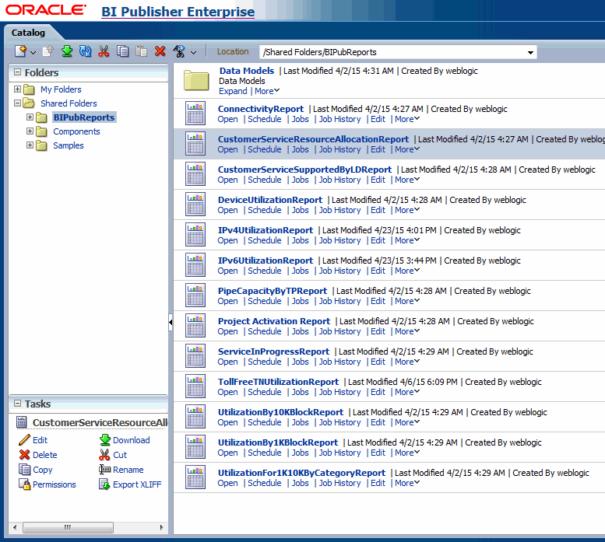Screen dimensions: 605x542
Task: Click the New item toolbar icon
Action: tap(20, 51)
